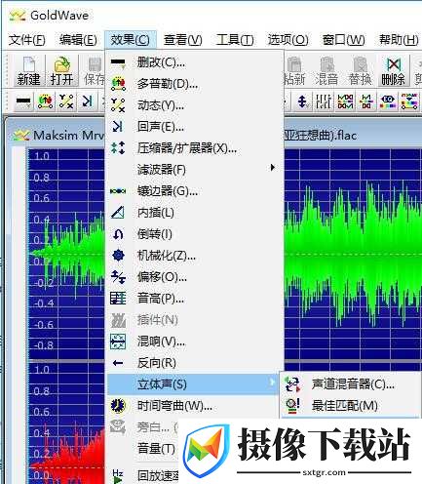422x484 pixels.
Task: Click the blue up-down arrows toolbar icon
Action: coord(302,101)
